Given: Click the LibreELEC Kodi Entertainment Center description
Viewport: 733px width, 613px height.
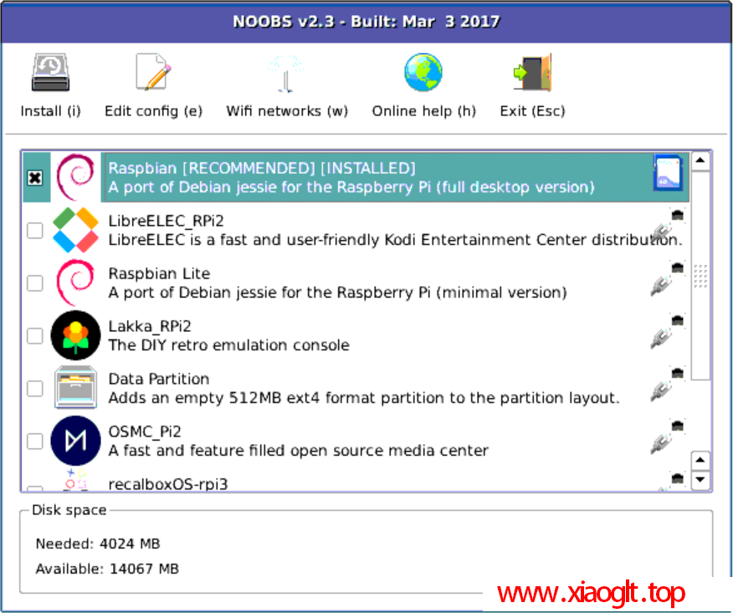Looking at the screenshot, I should (395, 240).
